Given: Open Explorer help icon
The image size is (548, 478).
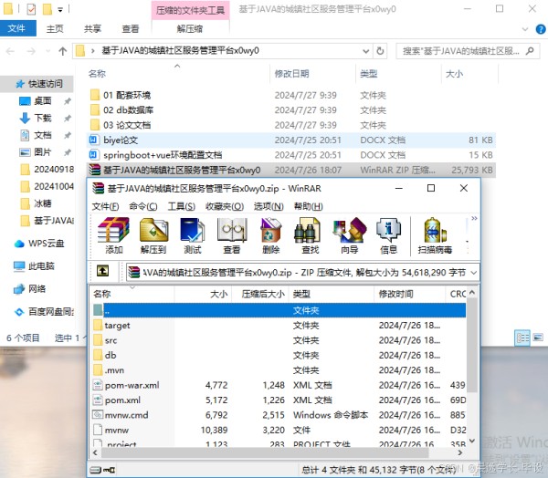Looking at the screenshot, I should [x=541, y=29].
